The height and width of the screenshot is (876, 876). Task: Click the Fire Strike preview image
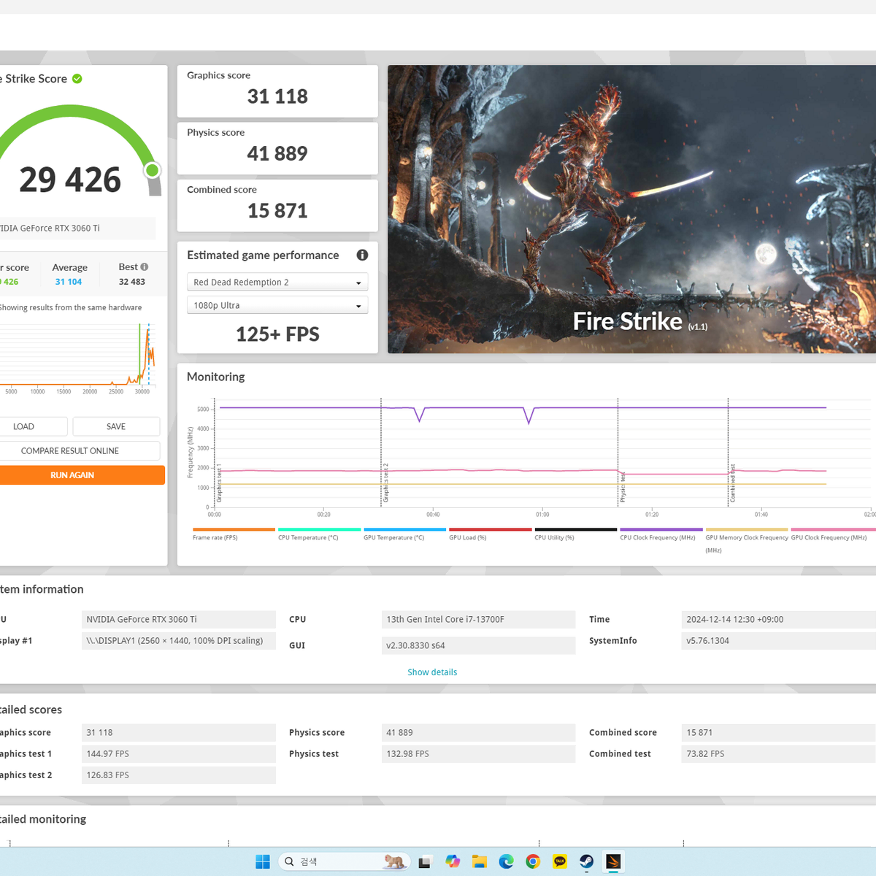coord(631,209)
